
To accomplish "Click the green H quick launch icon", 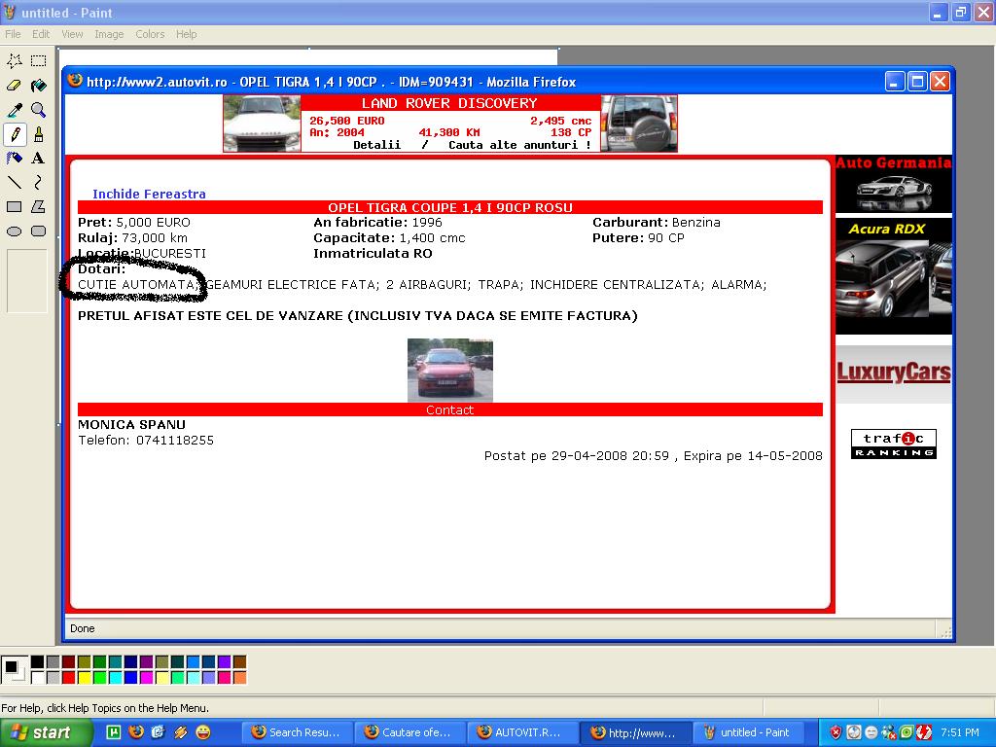I will [x=113, y=732].
